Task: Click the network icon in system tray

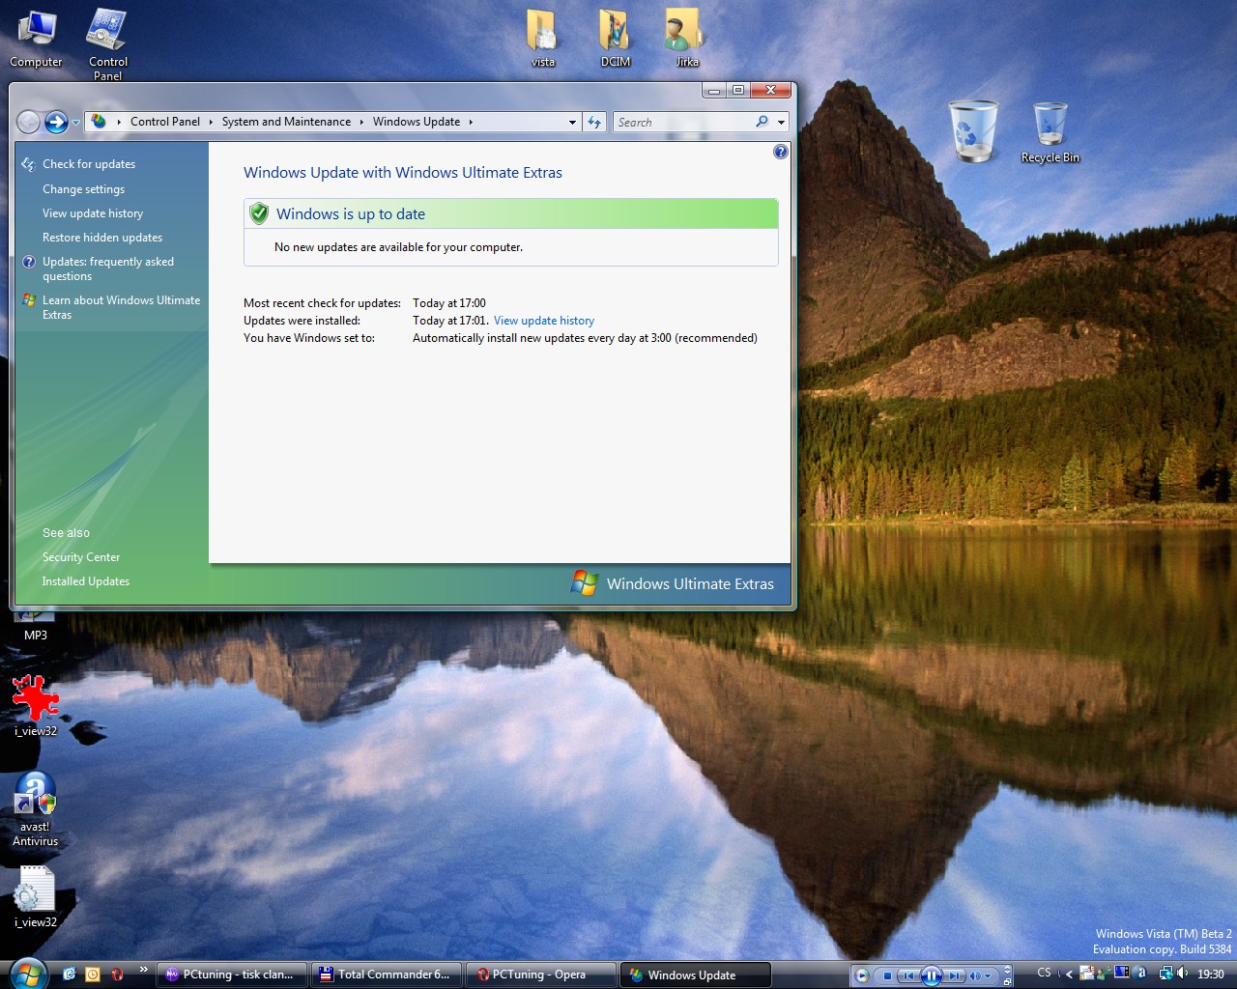Action: [x=1165, y=974]
